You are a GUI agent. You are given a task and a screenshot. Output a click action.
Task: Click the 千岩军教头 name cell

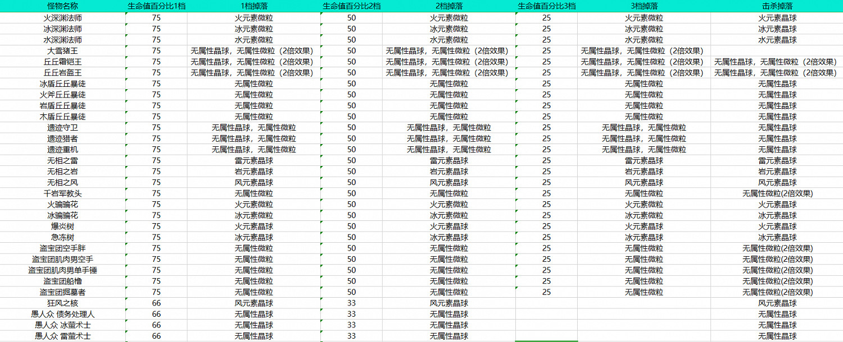point(62,193)
